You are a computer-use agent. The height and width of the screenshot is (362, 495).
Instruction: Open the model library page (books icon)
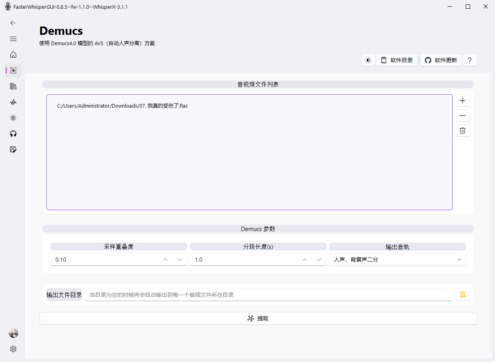(x=13, y=86)
